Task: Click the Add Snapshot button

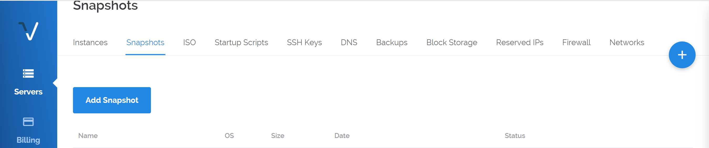Action: click(x=112, y=100)
